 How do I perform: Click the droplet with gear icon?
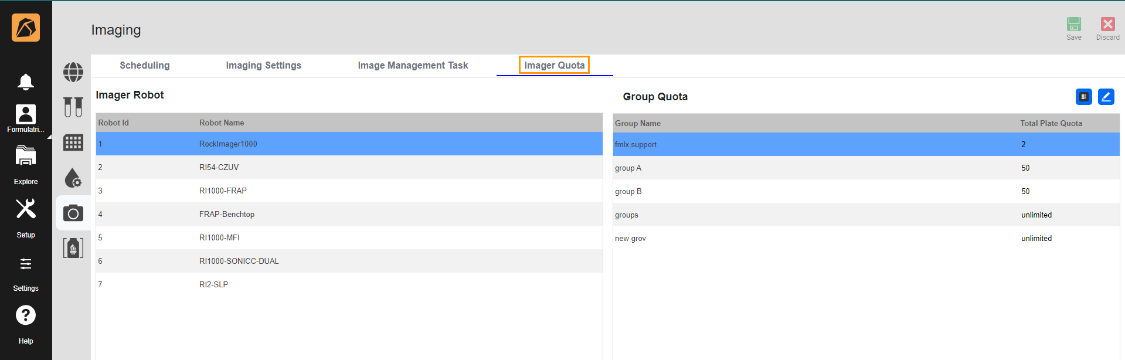(x=73, y=178)
